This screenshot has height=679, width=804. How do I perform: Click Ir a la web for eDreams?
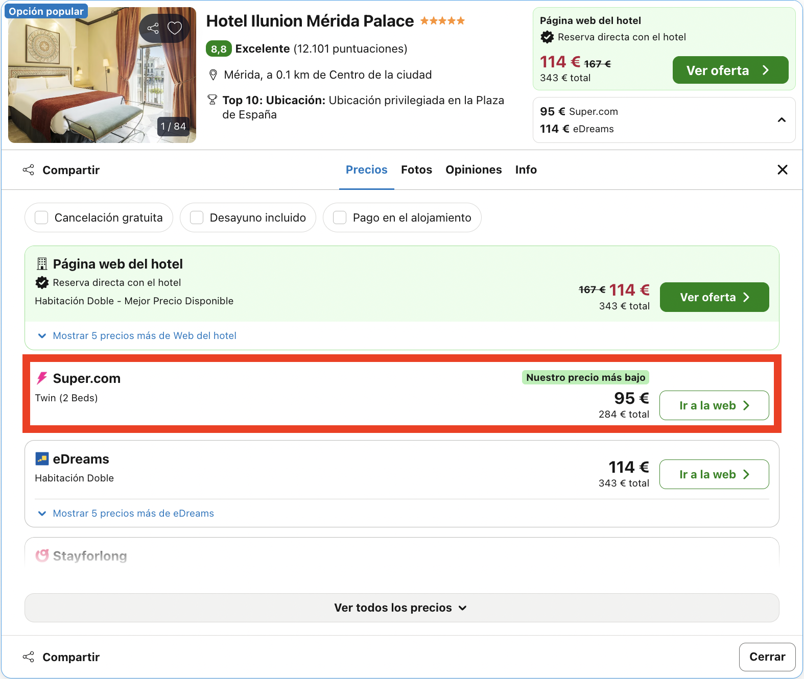pyautogui.click(x=714, y=474)
